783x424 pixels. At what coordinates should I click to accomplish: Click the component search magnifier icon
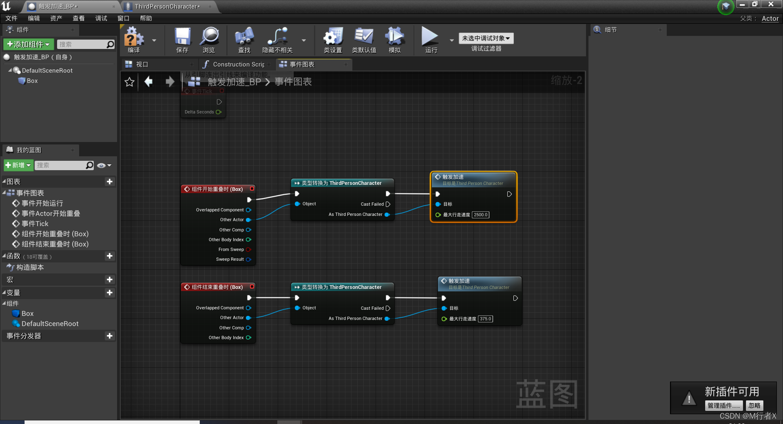110,44
